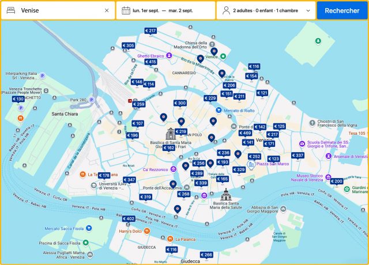Screen dimensions: 369x265
Task: Open the € 305 hotel price marker
Action: click(x=128, y=46)
